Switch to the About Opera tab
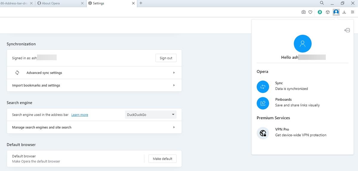This screenshot has height=171, width=358. [x=61, y=3]
